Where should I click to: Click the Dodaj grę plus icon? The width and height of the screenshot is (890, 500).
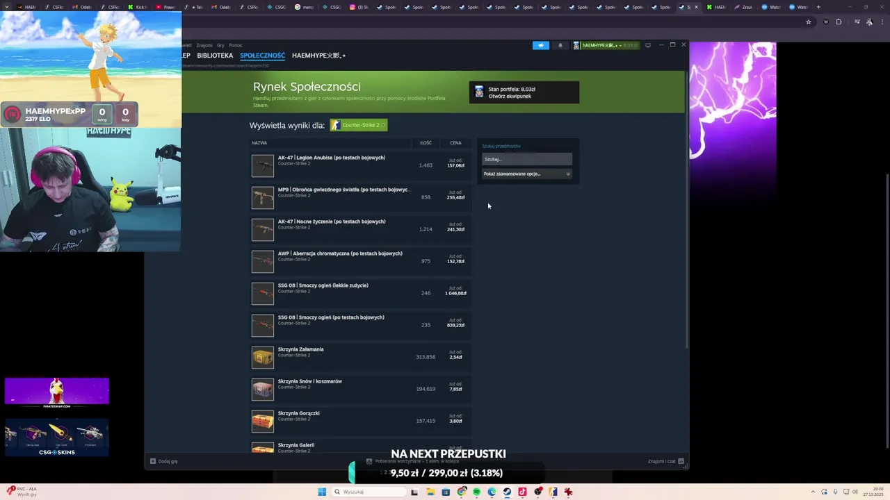(153, 461)
